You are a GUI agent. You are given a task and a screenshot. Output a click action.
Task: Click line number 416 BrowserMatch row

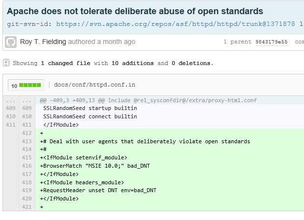(x=27, y=166)
